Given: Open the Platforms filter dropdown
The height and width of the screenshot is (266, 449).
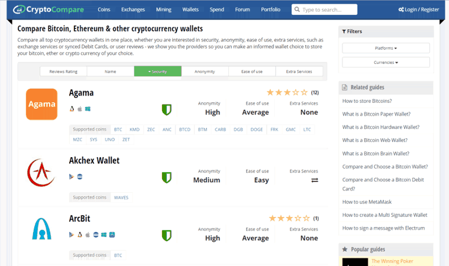Looking at the screenshot, I should 386,48.
